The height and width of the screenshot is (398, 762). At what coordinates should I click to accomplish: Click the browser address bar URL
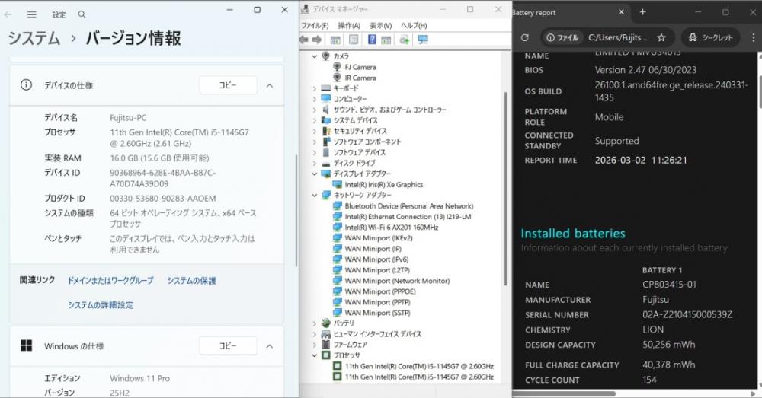[x=617, y=37]
